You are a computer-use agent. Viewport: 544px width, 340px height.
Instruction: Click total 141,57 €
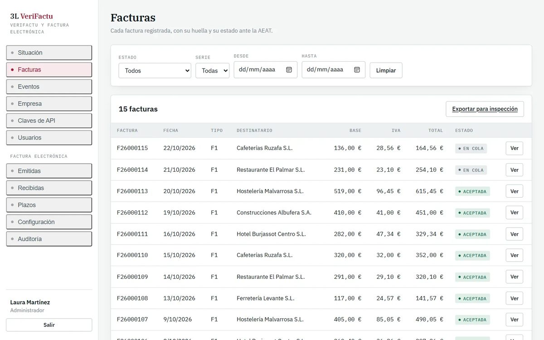(x=429, y=298)
